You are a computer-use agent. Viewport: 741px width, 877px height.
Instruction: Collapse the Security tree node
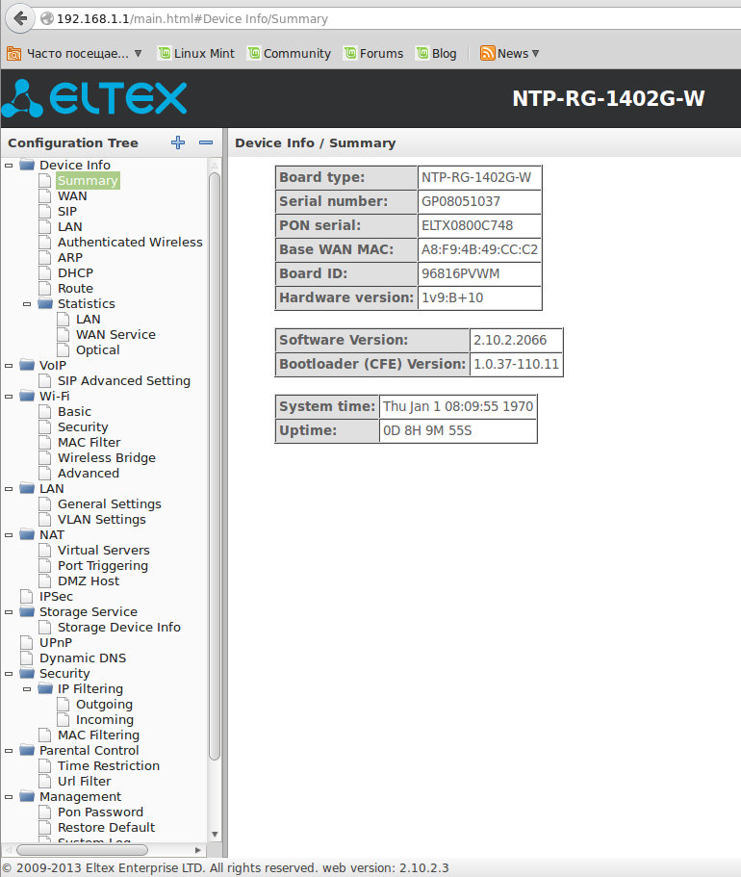coord(9,674)
